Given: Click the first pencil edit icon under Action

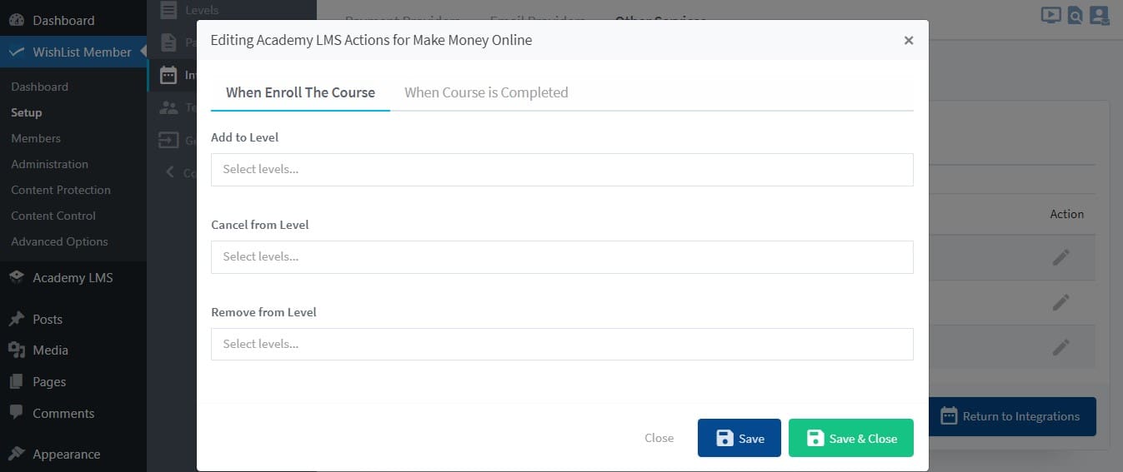Looking at the screenshot, I should pyautogui.click(x=1060, y=258).
